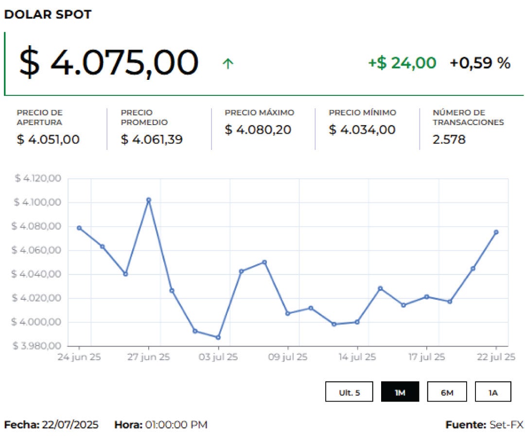Select the Ult. 5 range button
The height and width of the screenshot is (438, 525).
[x=350, y=392]
